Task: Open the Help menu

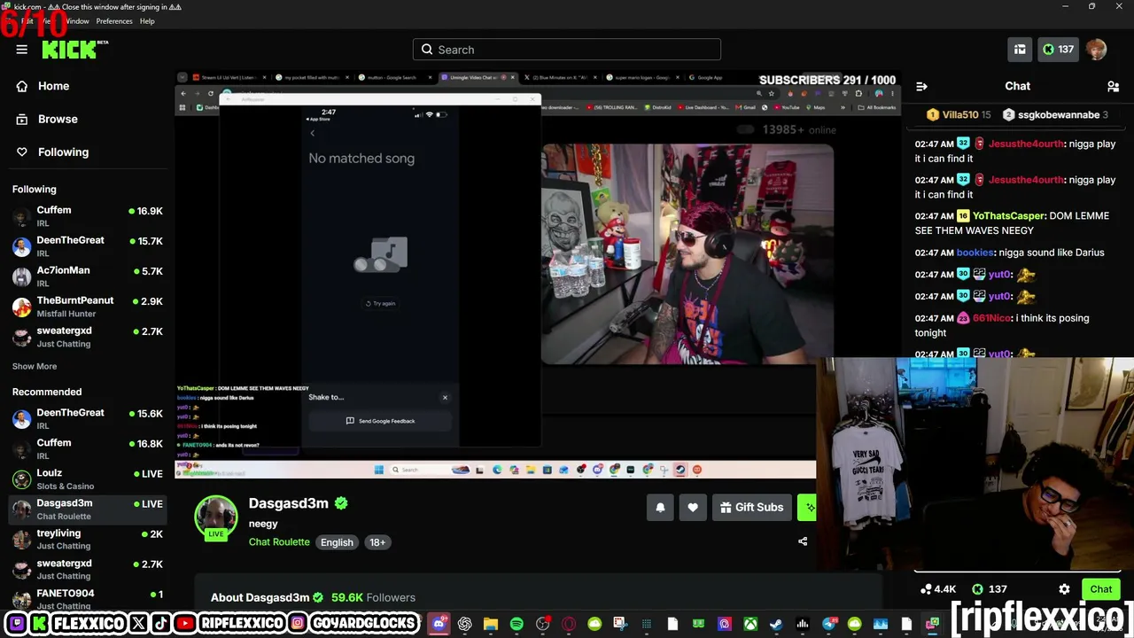Action: tap(147, 21)
